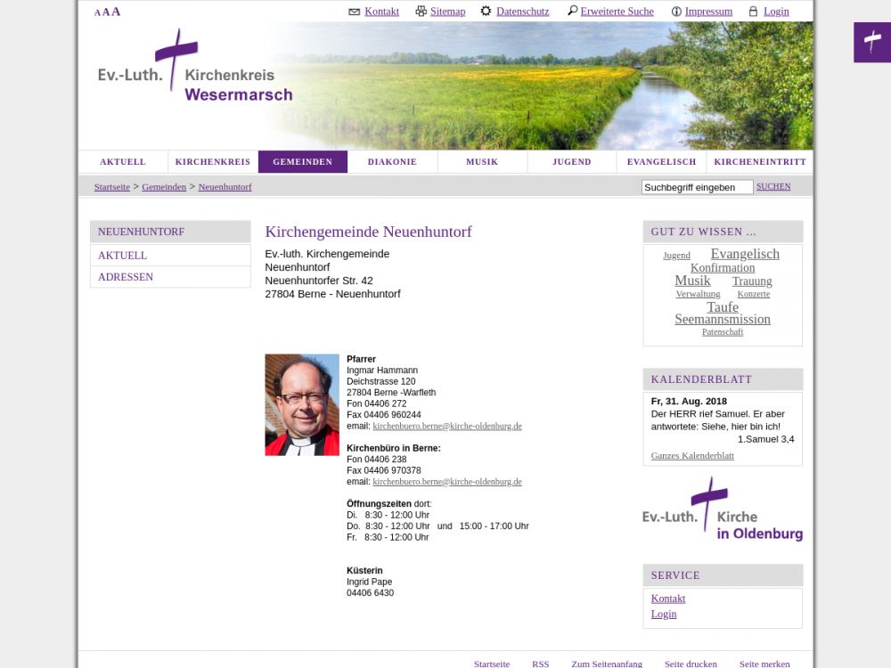Click the Suchbegriff eingeben search field
This screenshot has height=668, width=891.
pyautogui.click(x=697, y=187)
